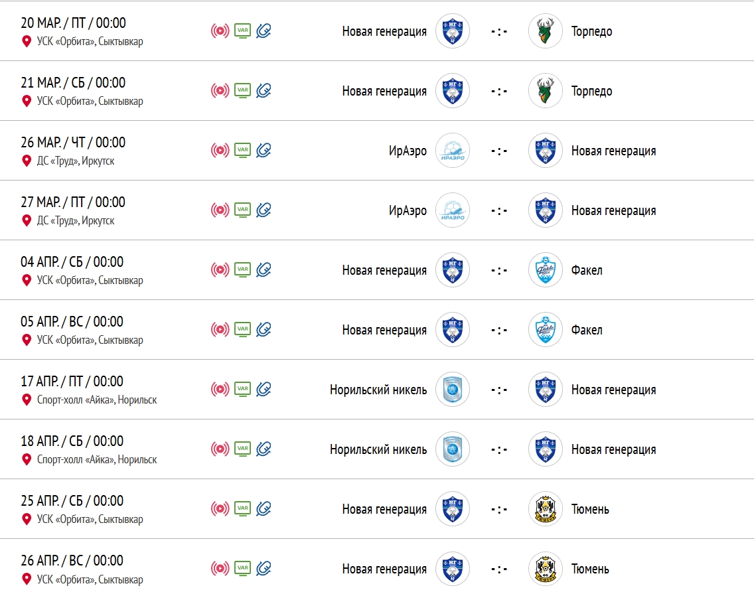Click location pin icon for 05 April match
The height and width of the screenshot is (598, 754).
tap(27, 340)
